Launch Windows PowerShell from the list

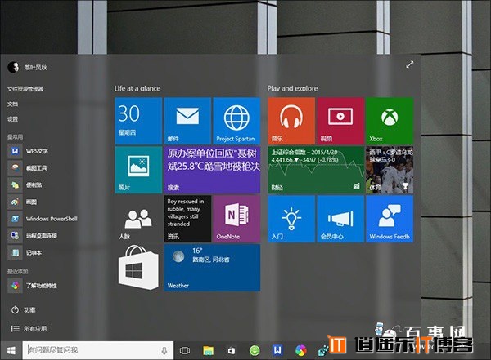tap(43, 219)
